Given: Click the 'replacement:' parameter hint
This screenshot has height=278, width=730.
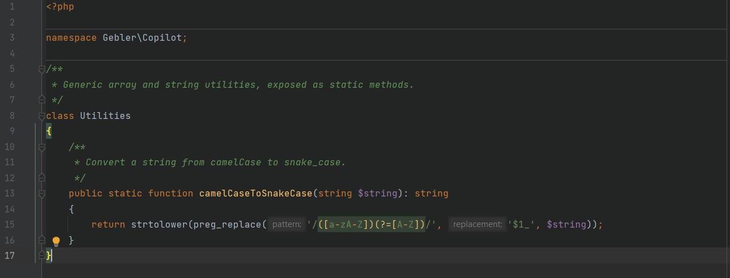Looking at the screenshot, I should click(478, 224).
